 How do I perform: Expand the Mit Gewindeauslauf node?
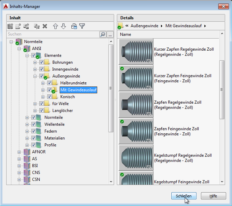[x=43, y=90]
